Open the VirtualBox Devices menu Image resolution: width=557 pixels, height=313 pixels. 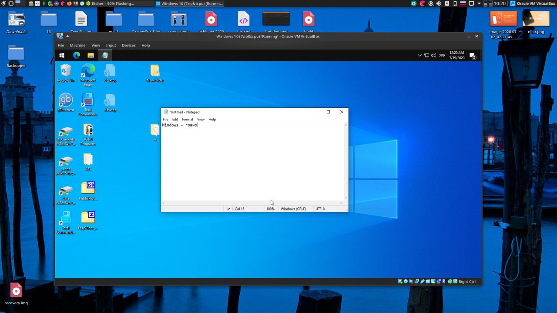tap(128, 45)
